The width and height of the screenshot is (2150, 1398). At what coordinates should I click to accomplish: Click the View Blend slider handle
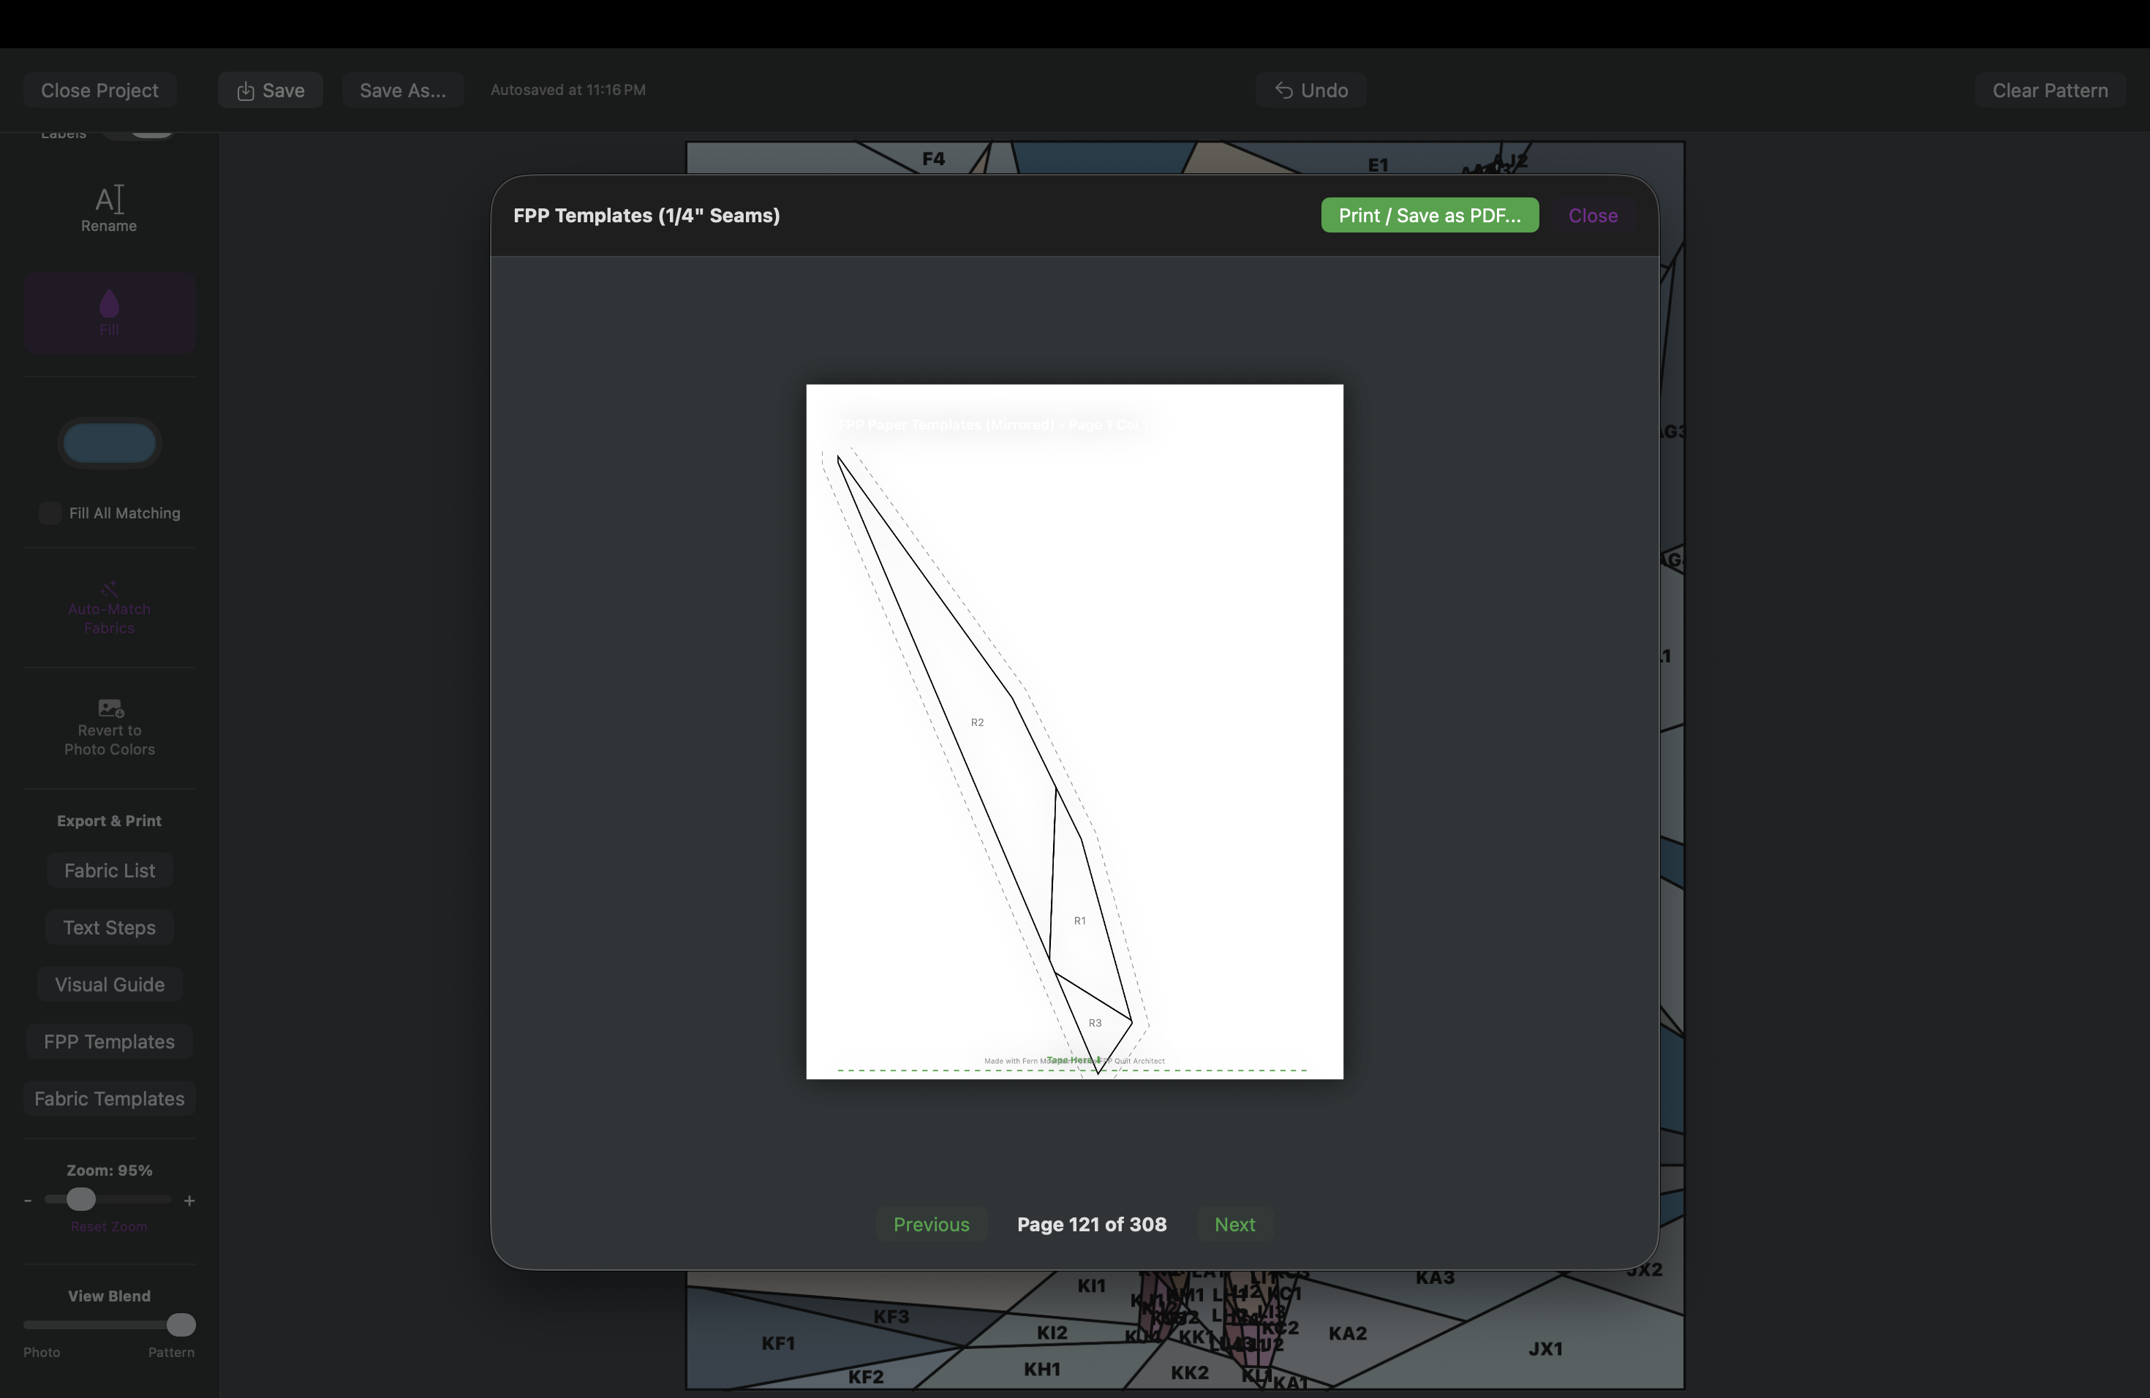(x=181, y=1325)
